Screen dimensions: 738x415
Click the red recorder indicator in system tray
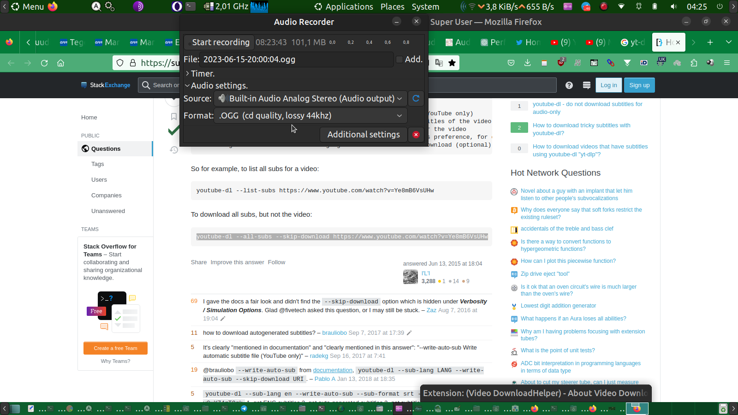604,6
